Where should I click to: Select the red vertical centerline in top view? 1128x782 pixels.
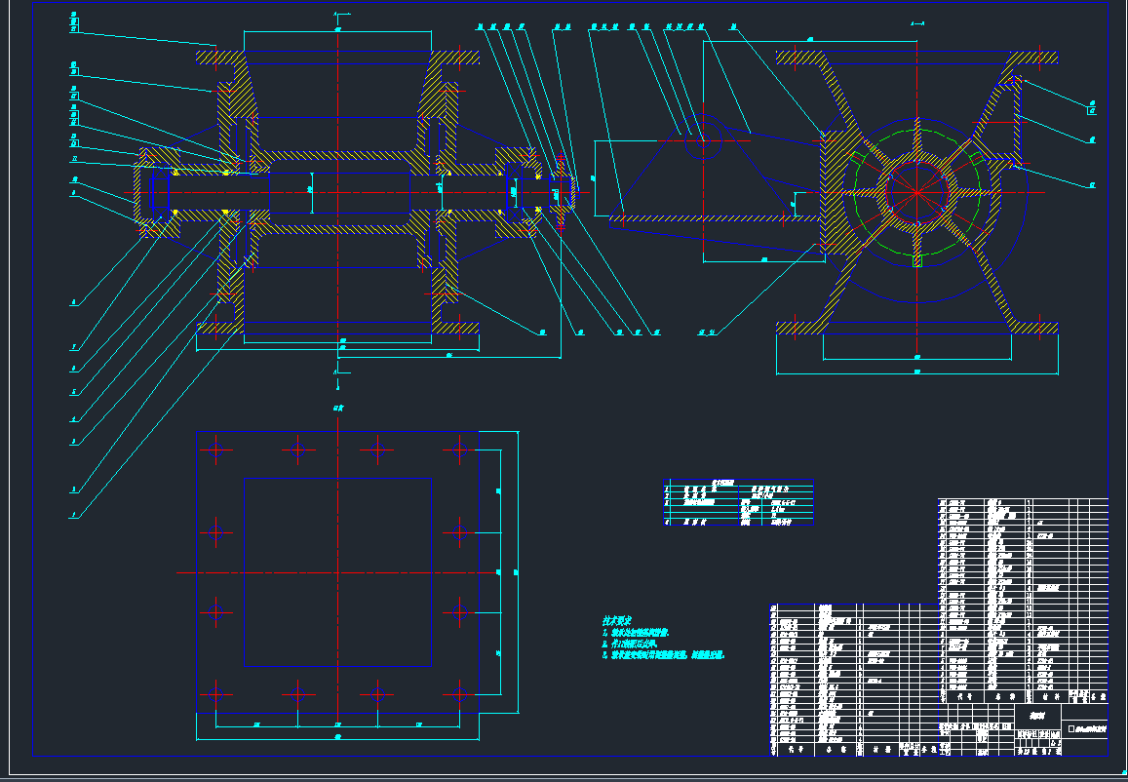tap(337, 585)
